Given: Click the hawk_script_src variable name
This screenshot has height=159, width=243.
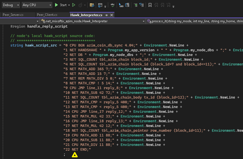Looking at the screenshot, I should coord(41,45).
